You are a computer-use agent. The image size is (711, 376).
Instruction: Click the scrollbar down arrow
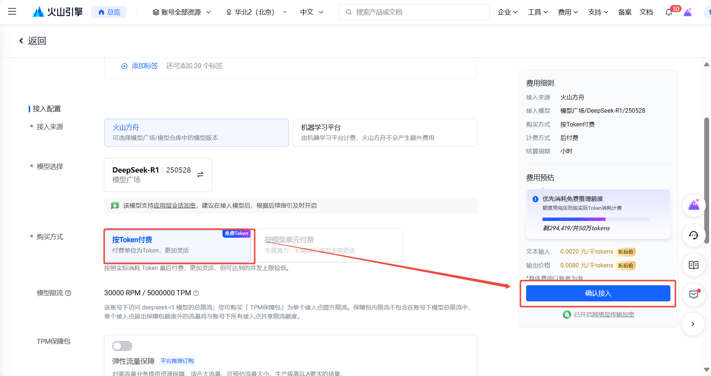[707, 369]
